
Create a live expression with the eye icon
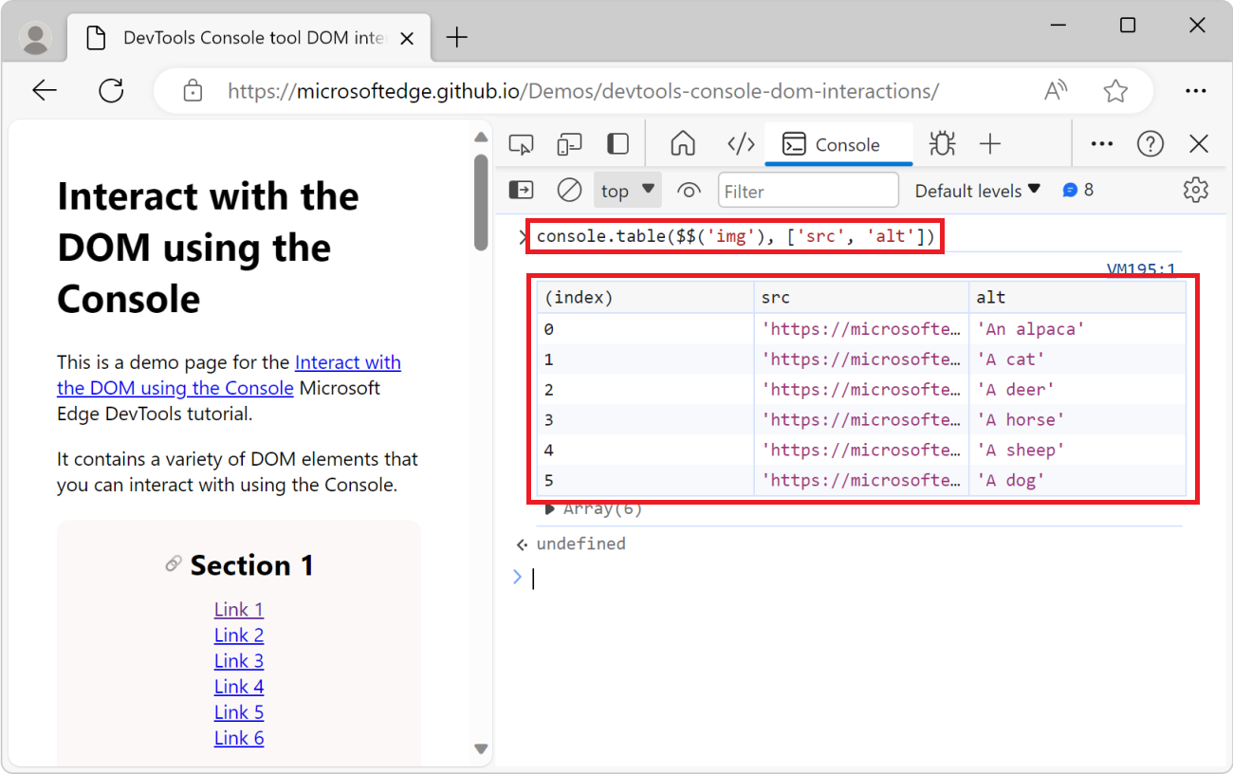pyautogui.click(x=688, y=190)
